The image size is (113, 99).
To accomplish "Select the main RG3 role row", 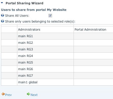I will (x=57, y=49).
